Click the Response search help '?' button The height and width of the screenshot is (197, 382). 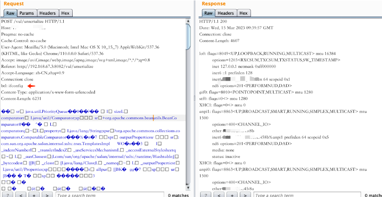(206, 195)
